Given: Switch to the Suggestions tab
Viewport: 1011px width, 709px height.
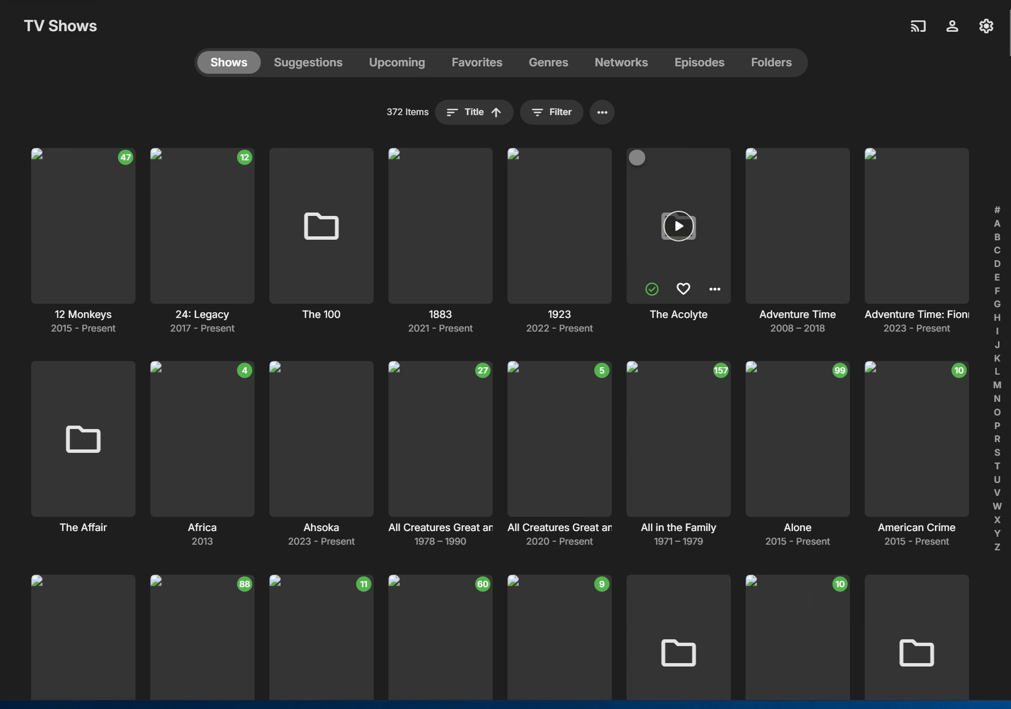Looking at the screenshot, I should pyautogui.click(x=308, y=62).
